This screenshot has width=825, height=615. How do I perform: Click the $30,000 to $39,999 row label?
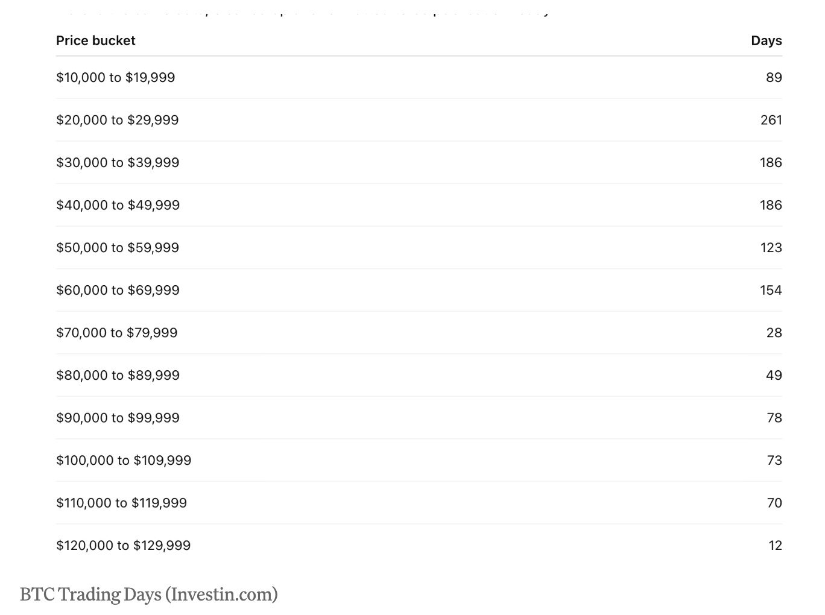pos(118,163)
